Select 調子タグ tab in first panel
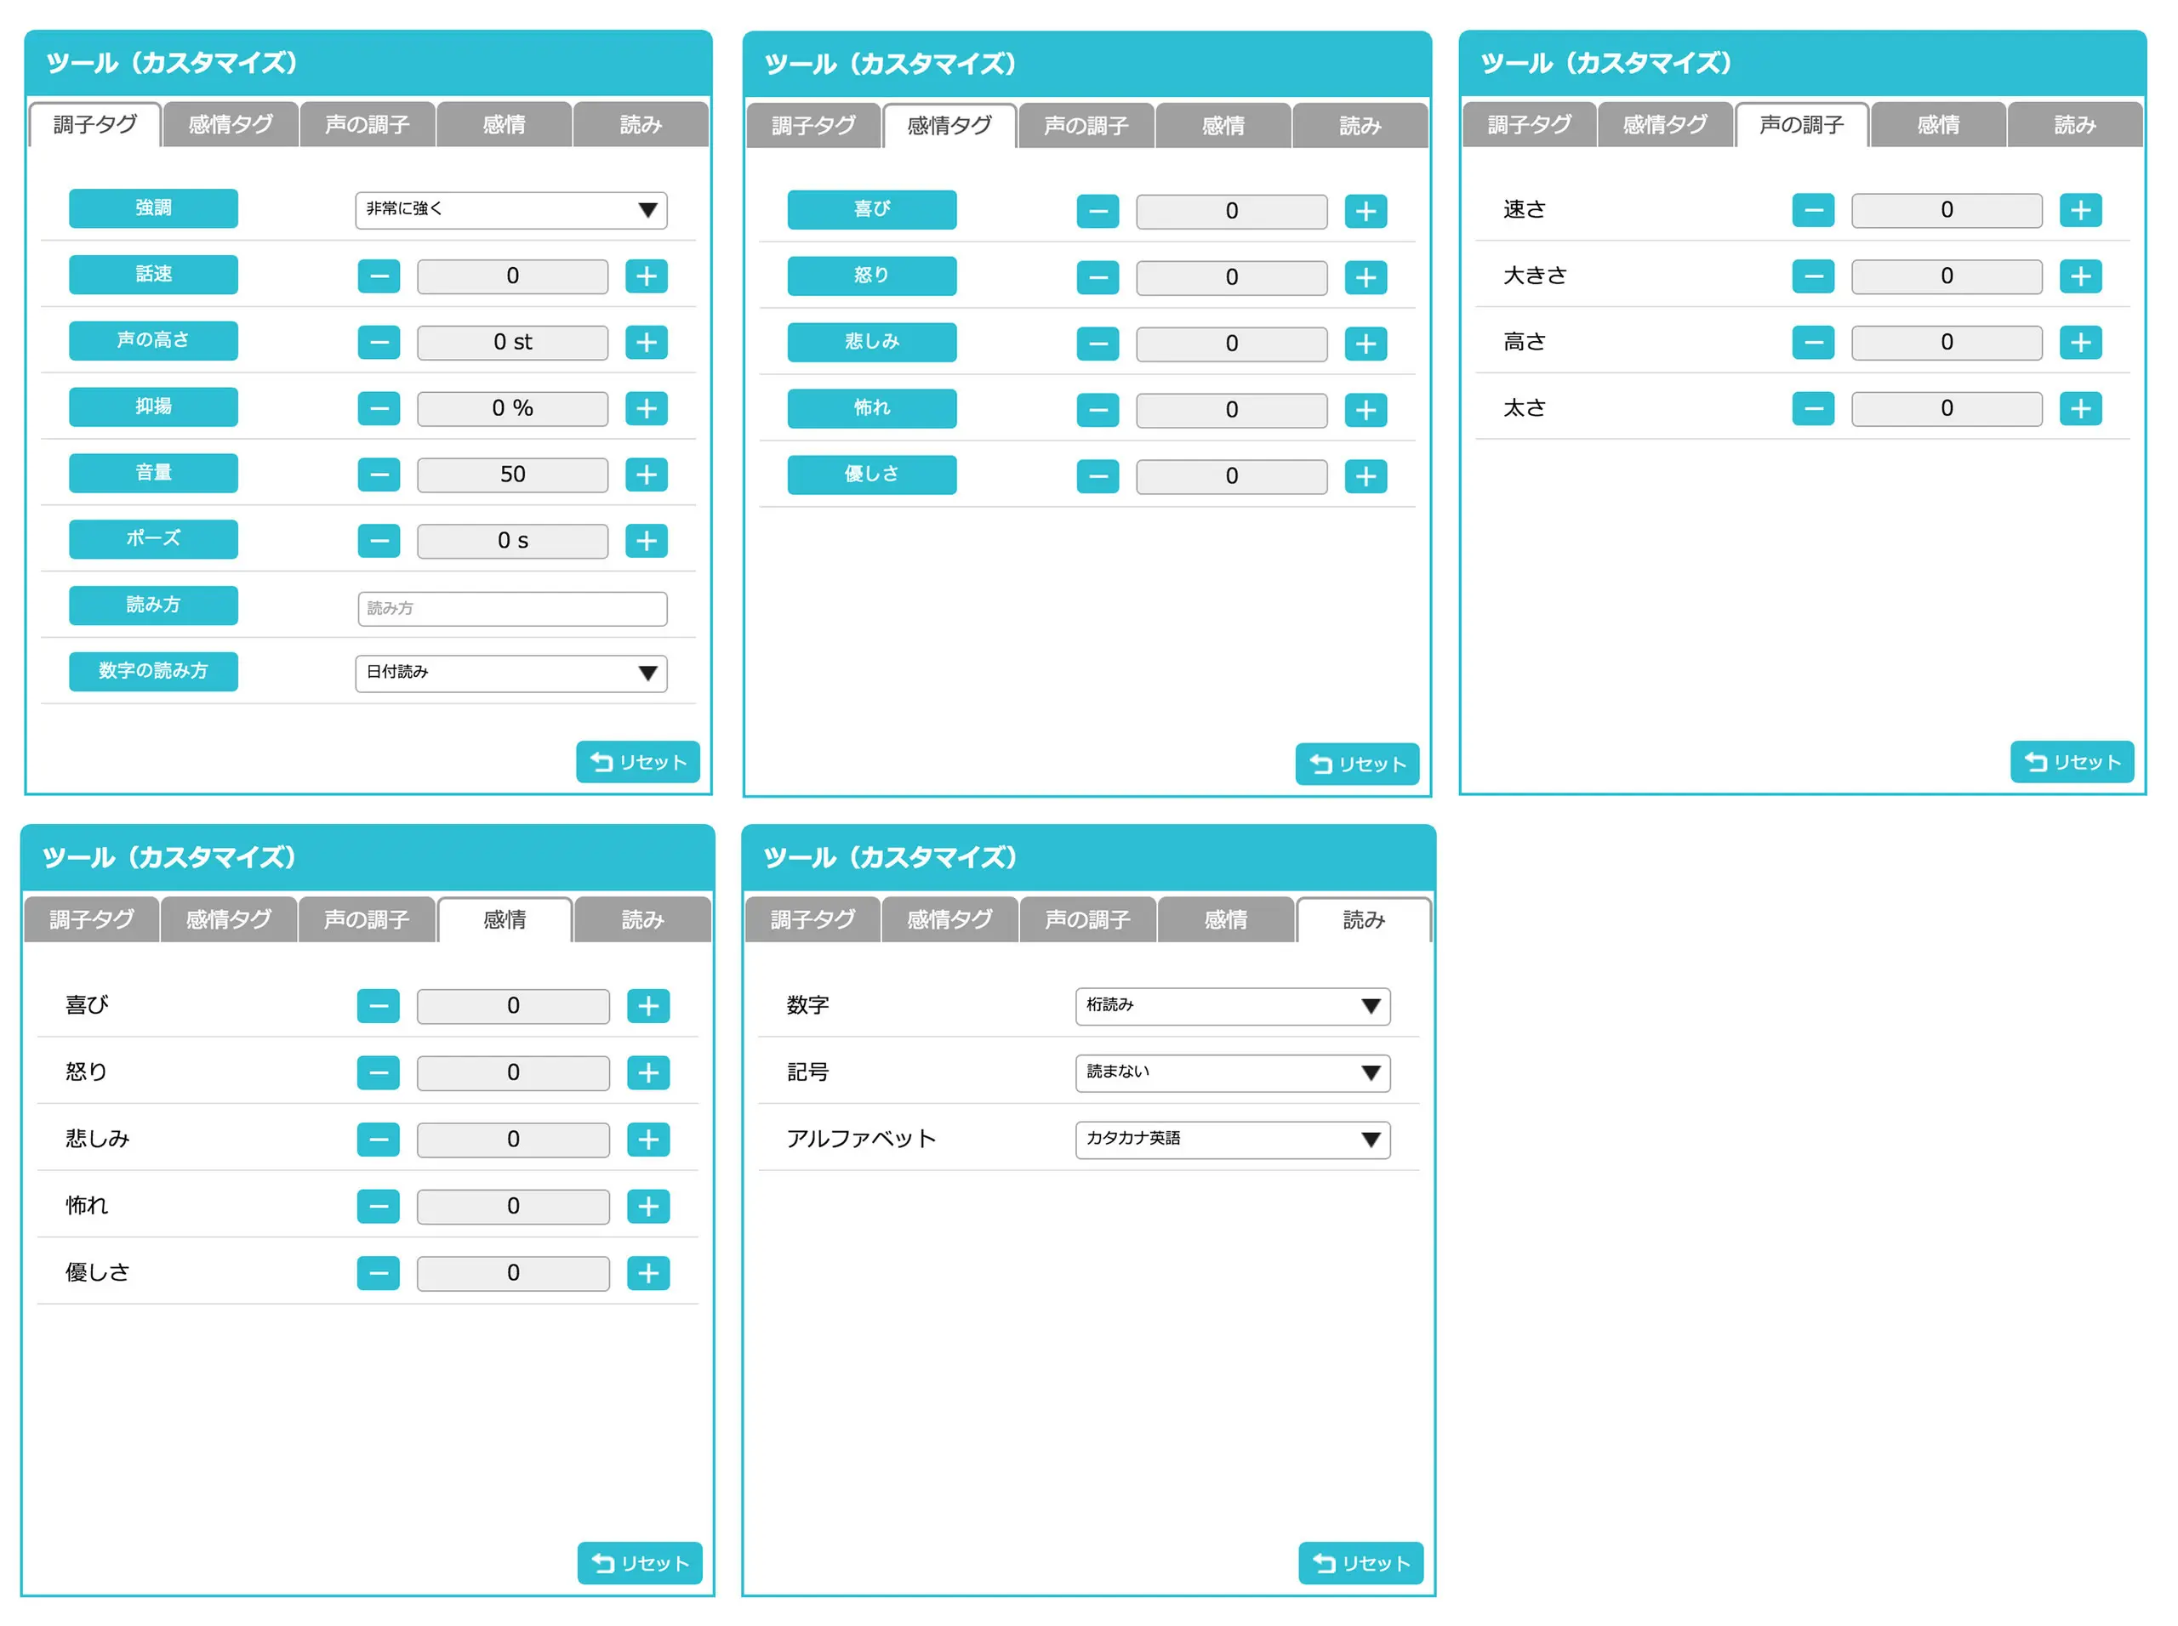Viewport: 2178px width, 1626px height. 94,125
